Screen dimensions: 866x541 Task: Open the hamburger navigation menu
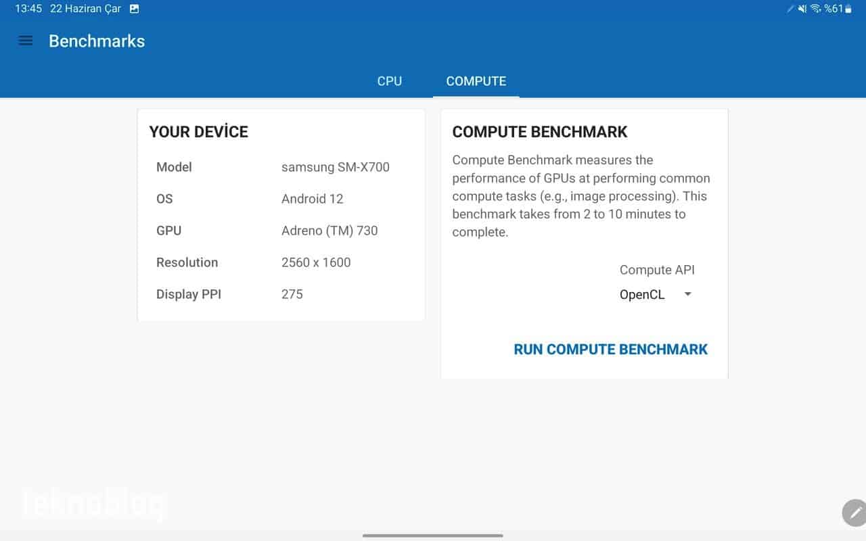[26, 41]
